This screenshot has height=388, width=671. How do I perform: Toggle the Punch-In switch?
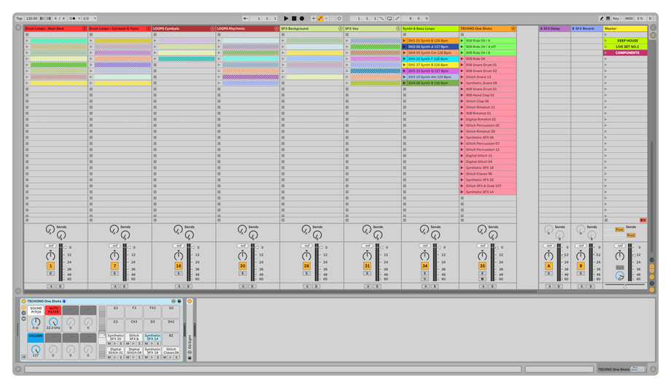pos(381,18)
